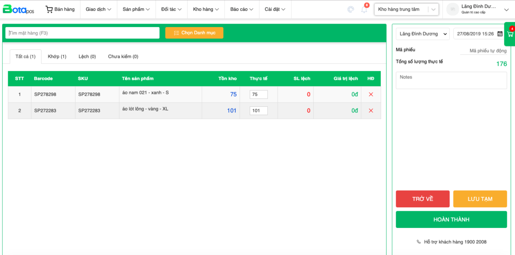Viewport: 515px width, 255px height.
Task: Open the calendar date picker icon
Action: [500, 34]
